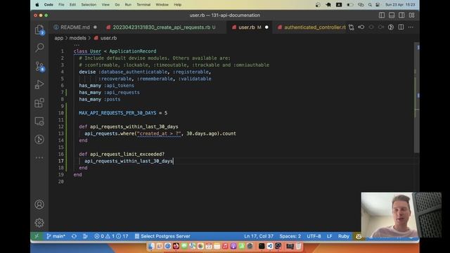Split the editor to the right
Viewport: 450px width, 253px height.
click(401, 27)
